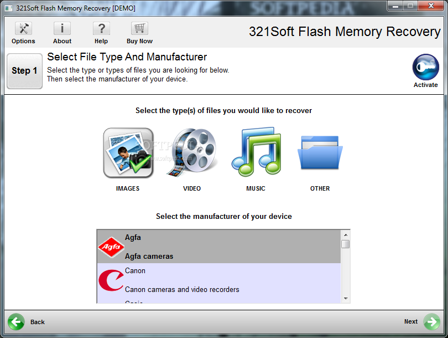This screenshot has width=448, height=338.
Task: Toggle the IMAGES file type icon
Action: [128, 153]
